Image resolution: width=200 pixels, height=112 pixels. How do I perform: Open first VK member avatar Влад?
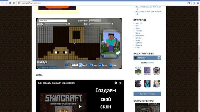(x=138, y=70)
